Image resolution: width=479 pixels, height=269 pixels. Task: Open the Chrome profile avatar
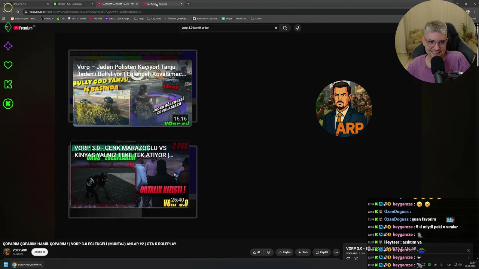pyautogui.click(x=468, y=12)
